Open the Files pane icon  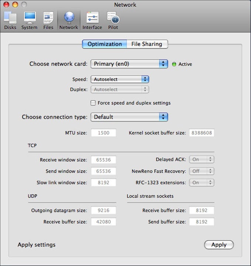click(x=48, y=21)
